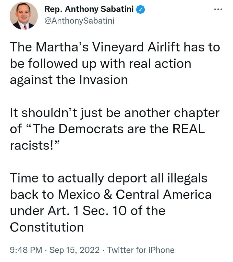The image size is (233, 262).
Task: Open the Twitter for iPhone source link
Action: (141, 250)
